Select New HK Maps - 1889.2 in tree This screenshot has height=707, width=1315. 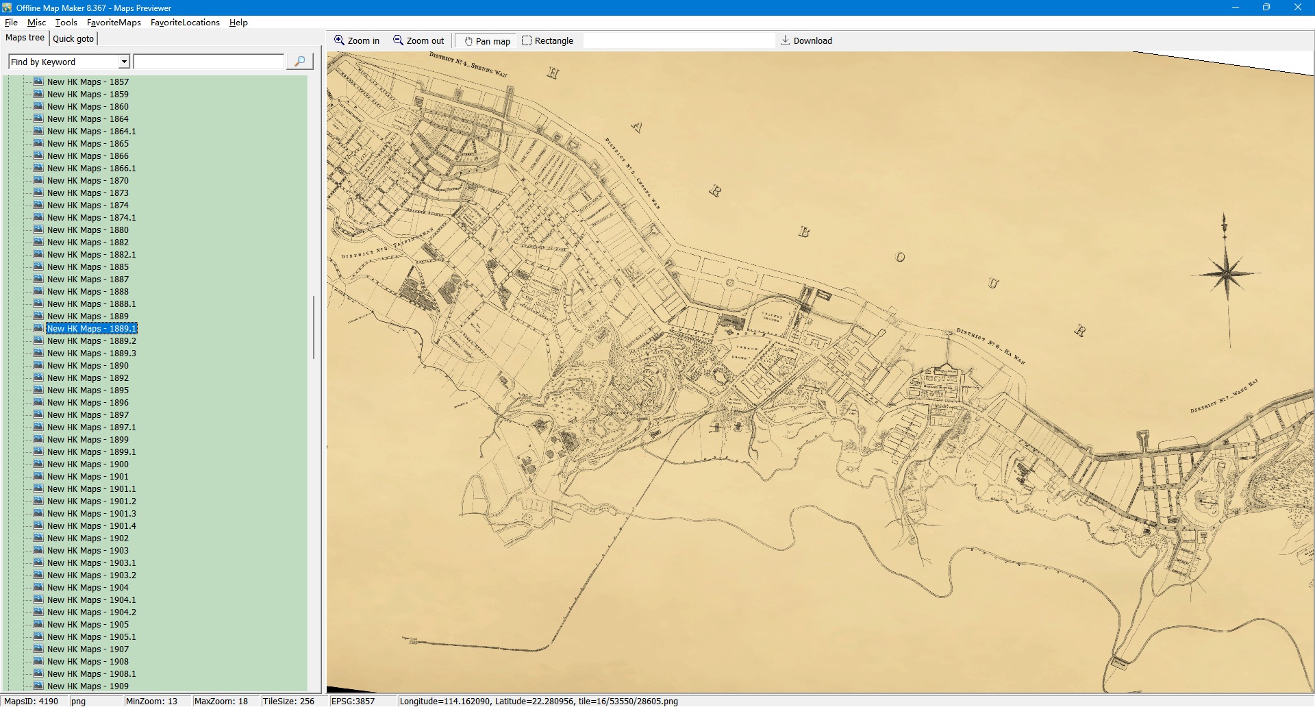[x=91, y=340]
